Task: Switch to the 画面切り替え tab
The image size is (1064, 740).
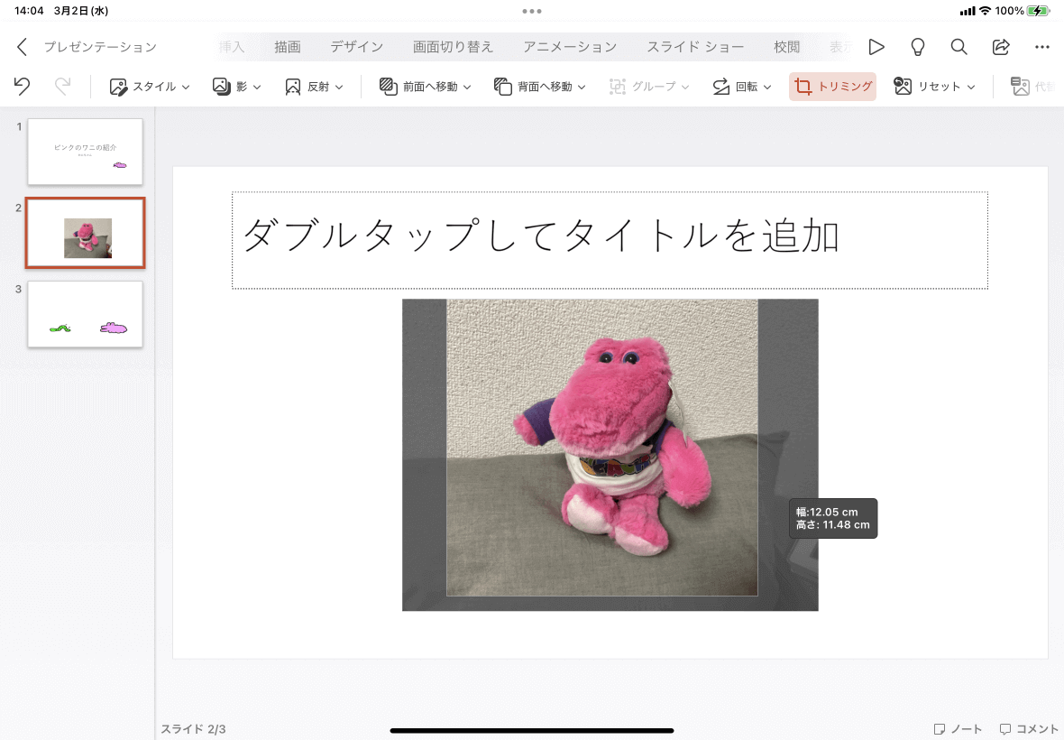Action: (x=454, y=47)
